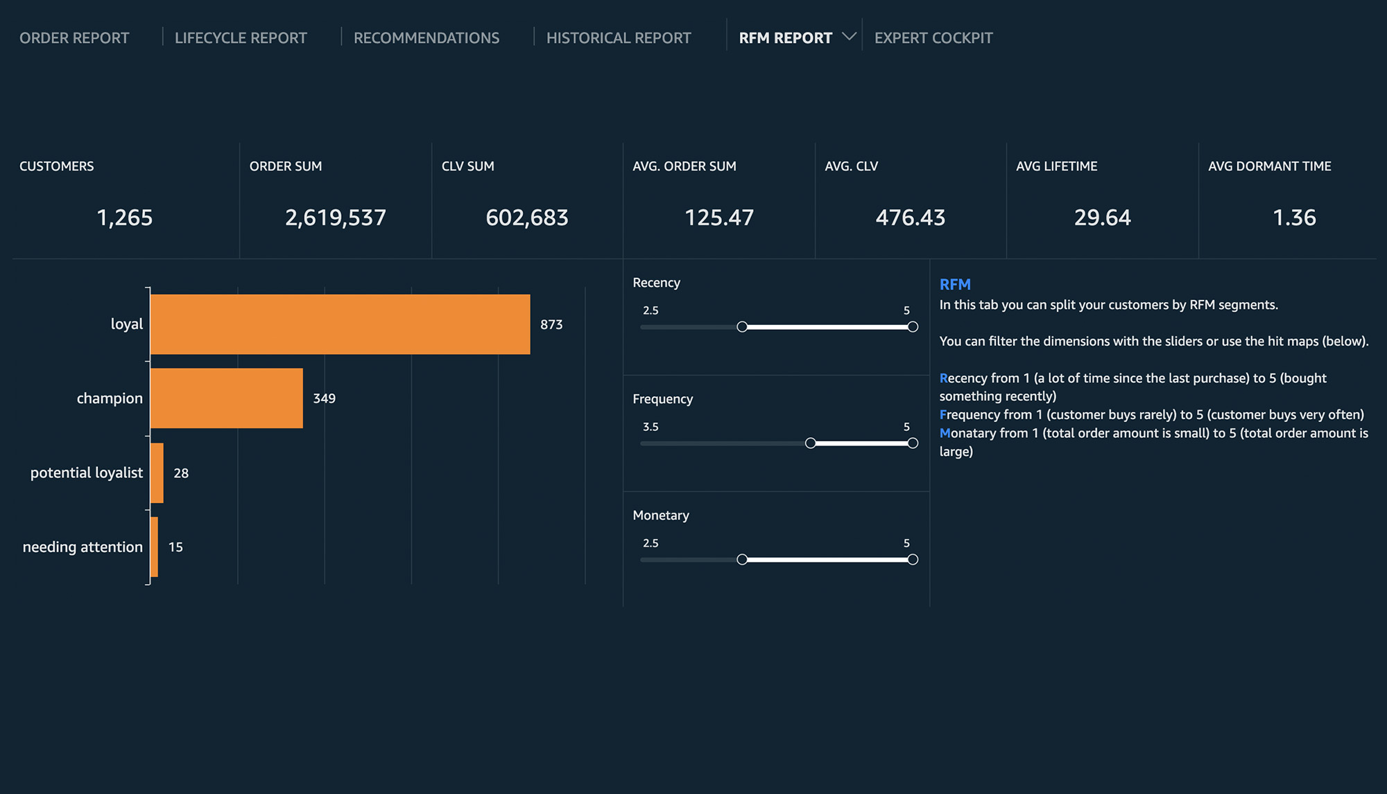
Task: Select the Historical Report tab
Action: click(619, 38)
